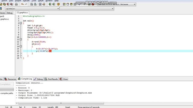Click 'Done parsing in 0 seconds' status text
This screenshot has height=108, width=193.
click(89, 107)
